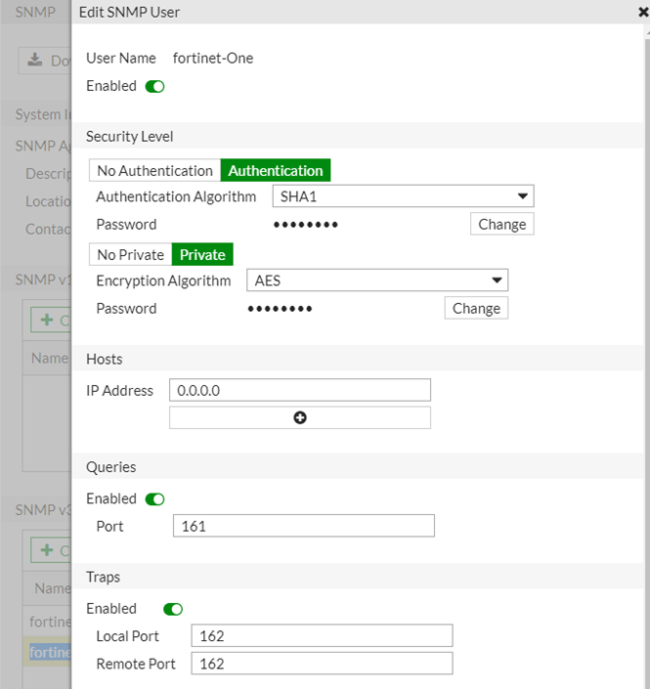Click the plus icon to add host

[300, 417]
